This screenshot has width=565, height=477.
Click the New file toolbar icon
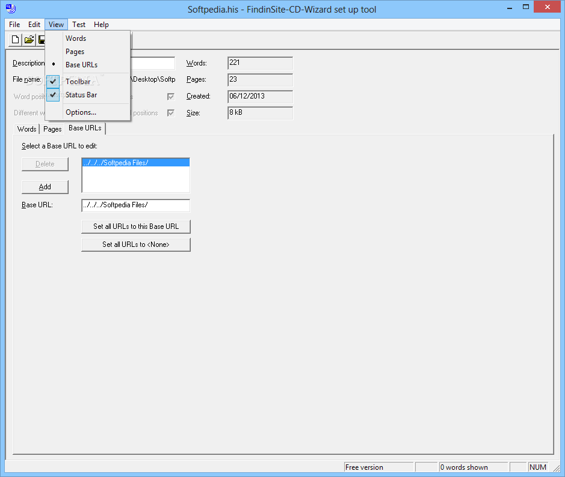tap(15, 40)
